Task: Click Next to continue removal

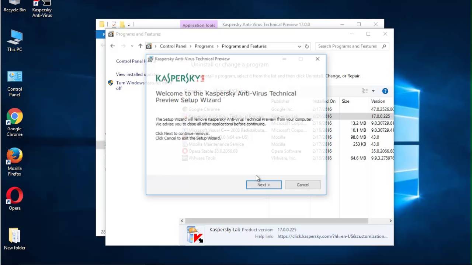Action: (264, 185)
